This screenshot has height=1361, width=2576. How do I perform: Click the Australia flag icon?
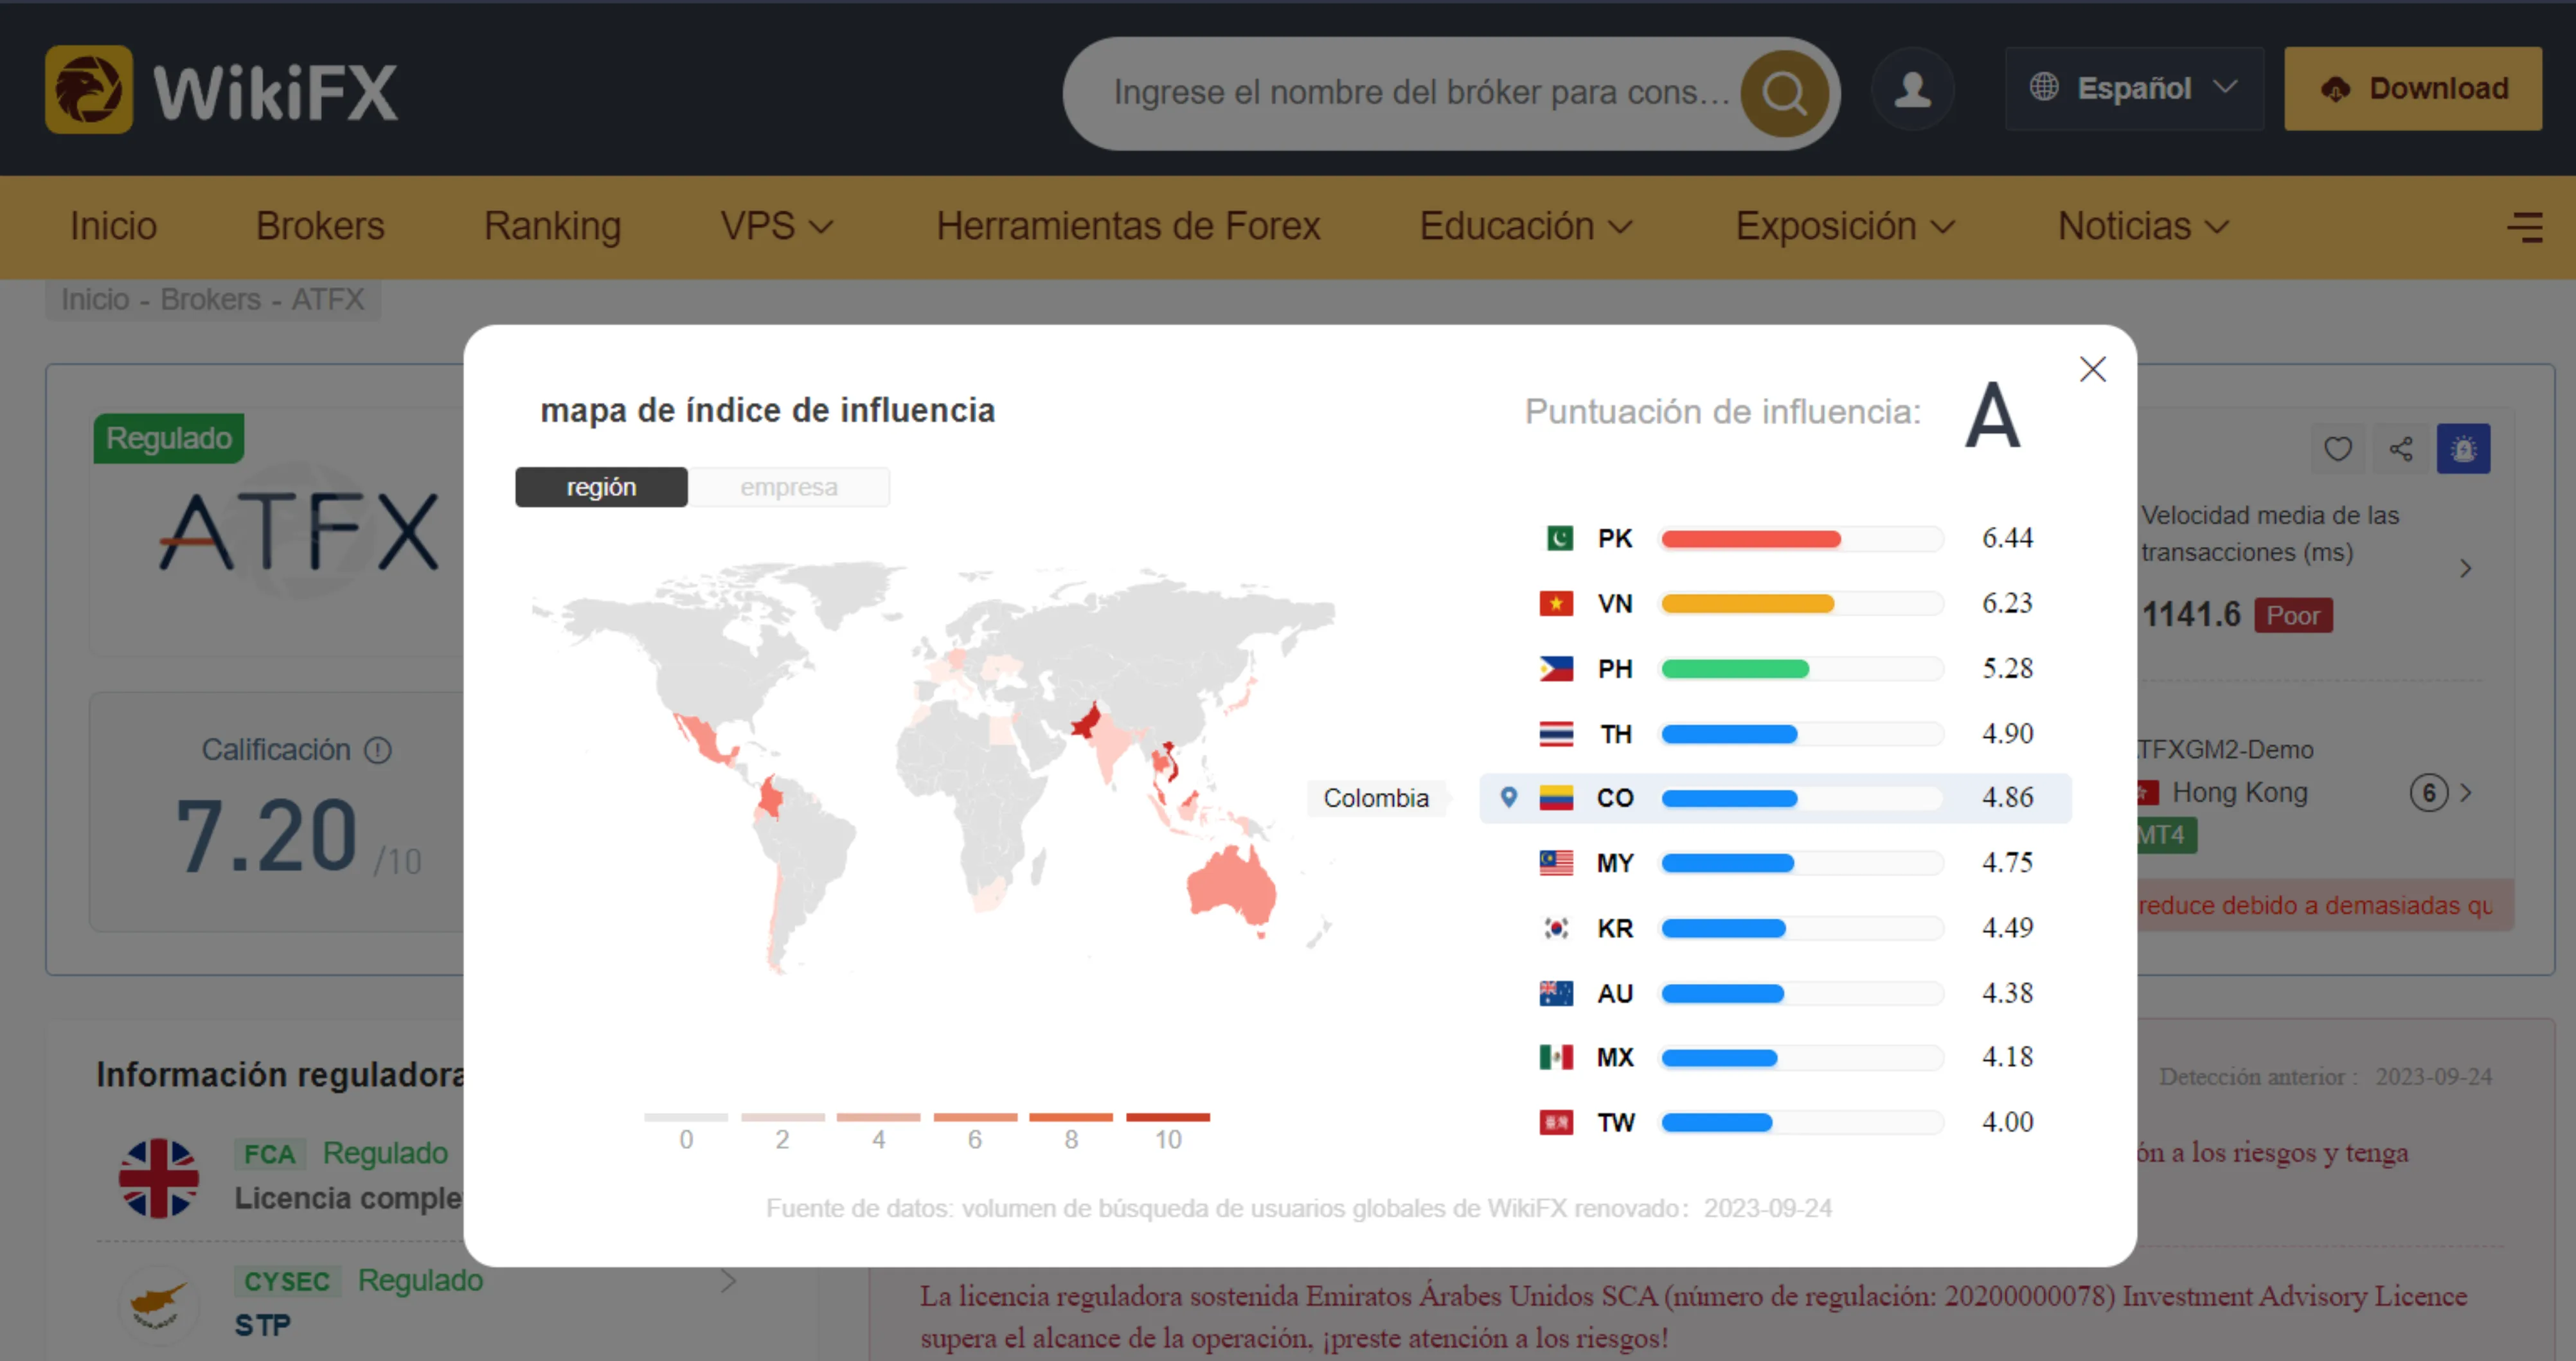point(1556,993)
